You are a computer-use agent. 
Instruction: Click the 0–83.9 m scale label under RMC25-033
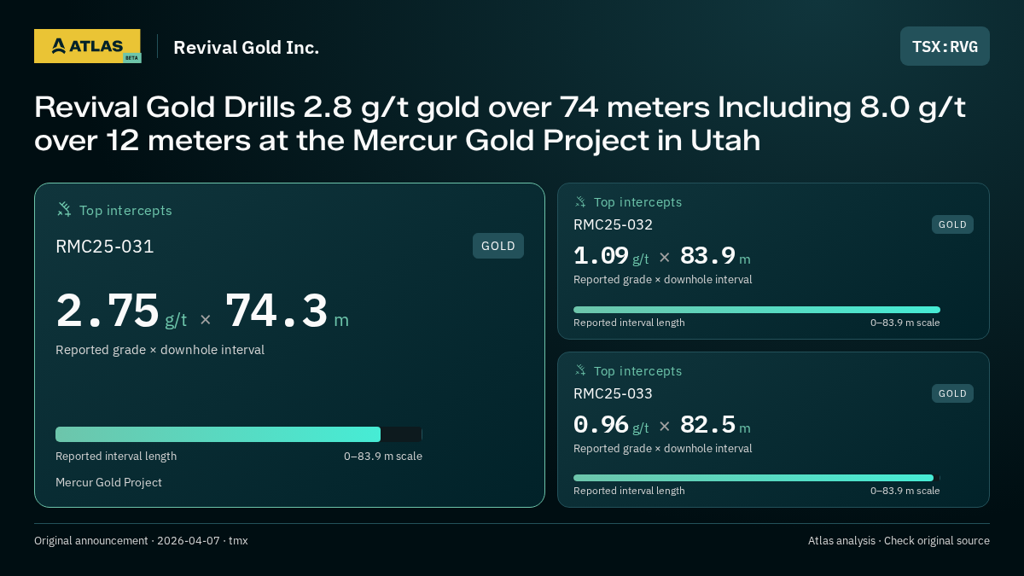point(905,491)
